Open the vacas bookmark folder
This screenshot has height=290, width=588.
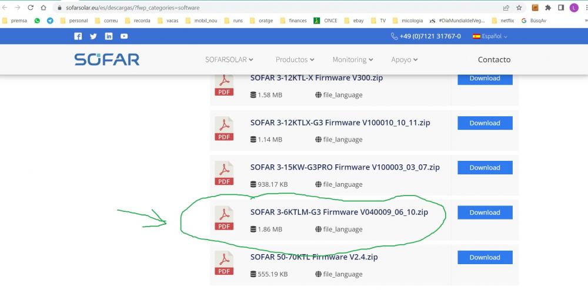coord(168,21)
